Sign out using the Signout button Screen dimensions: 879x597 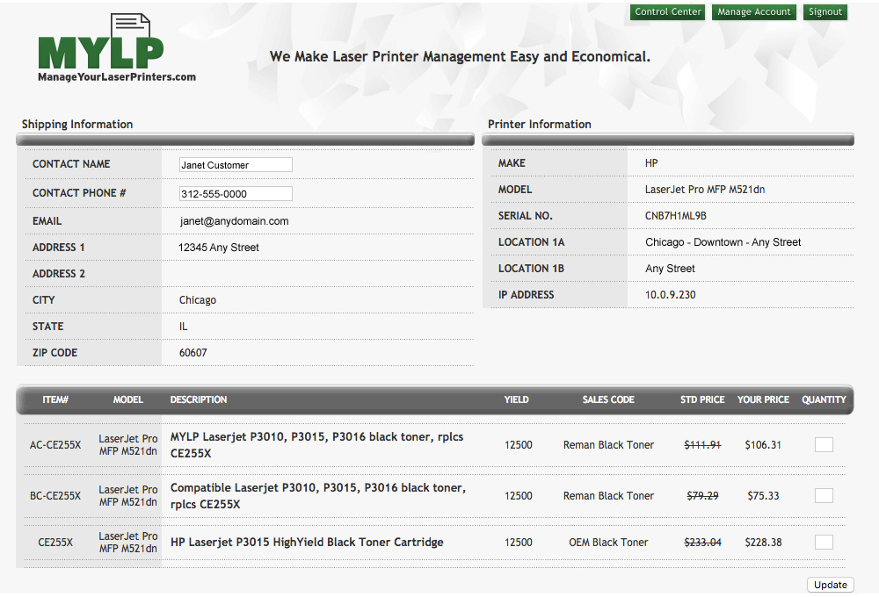(x=825, y=12)
